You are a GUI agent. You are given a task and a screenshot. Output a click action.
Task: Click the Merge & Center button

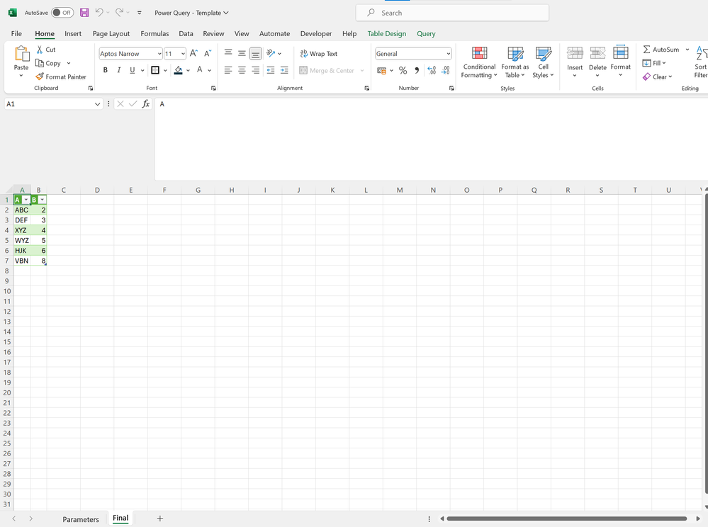coord(326,70)
